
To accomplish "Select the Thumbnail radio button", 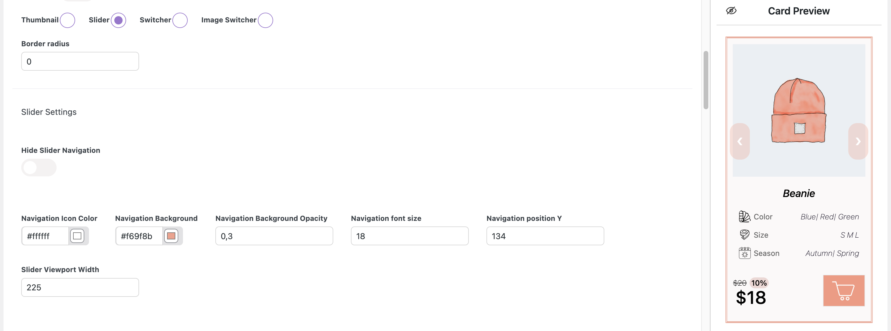I will 67,20.
